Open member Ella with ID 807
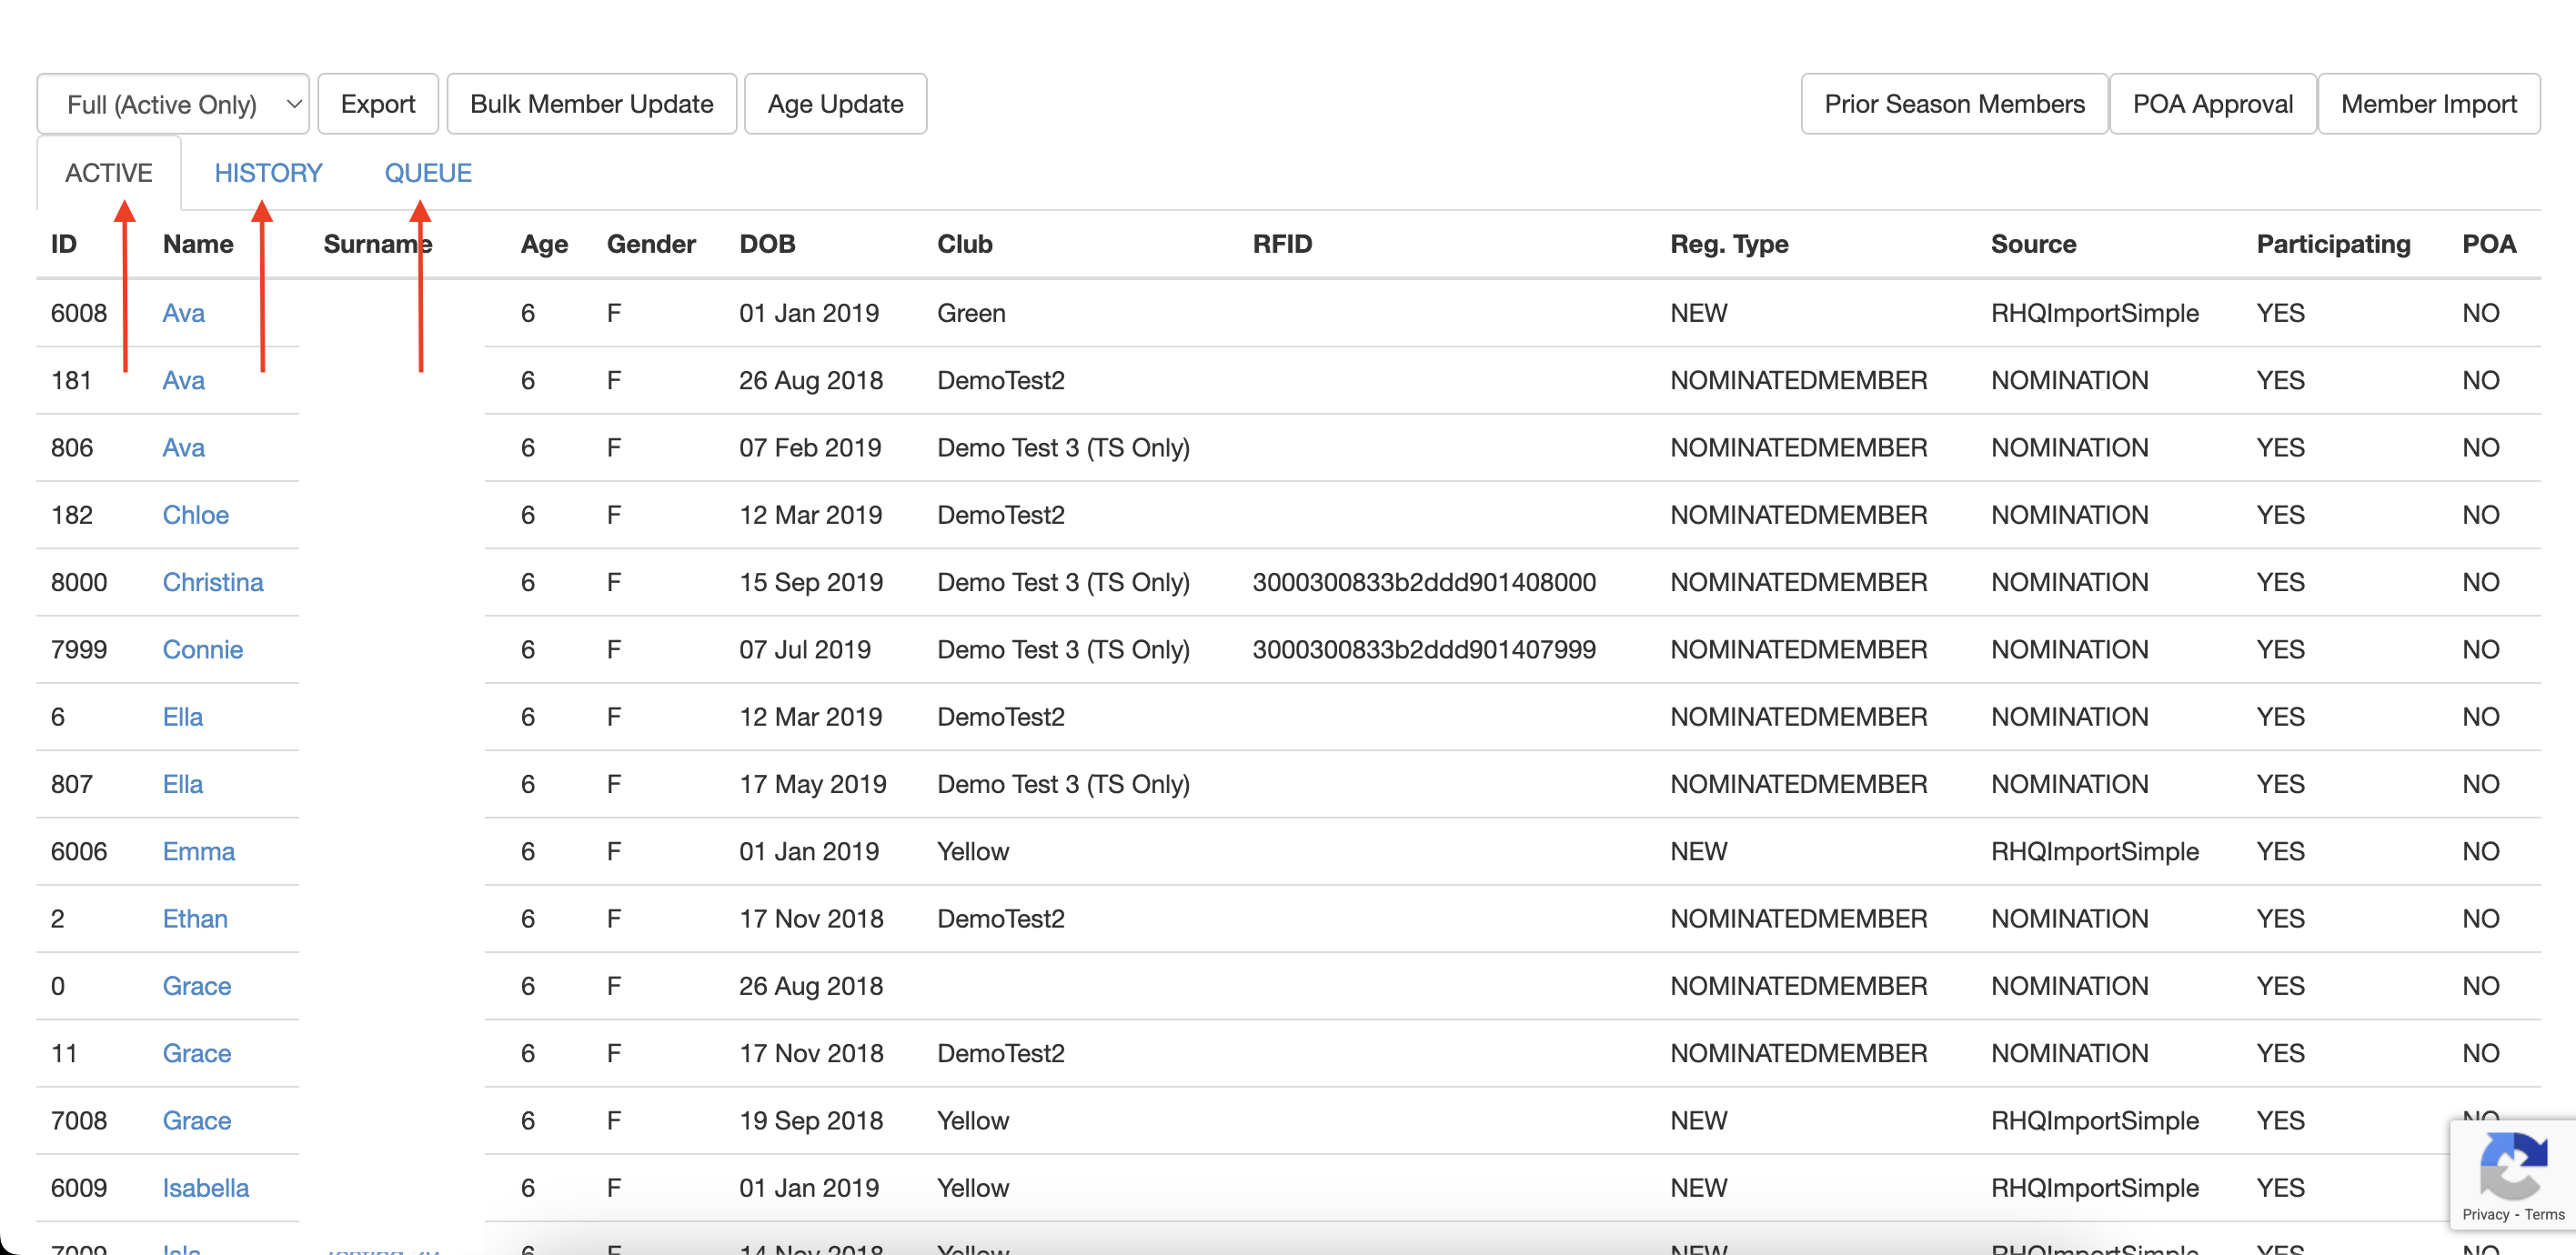This screenshot has width=2576, height=1255. click(x=183, y=784)
